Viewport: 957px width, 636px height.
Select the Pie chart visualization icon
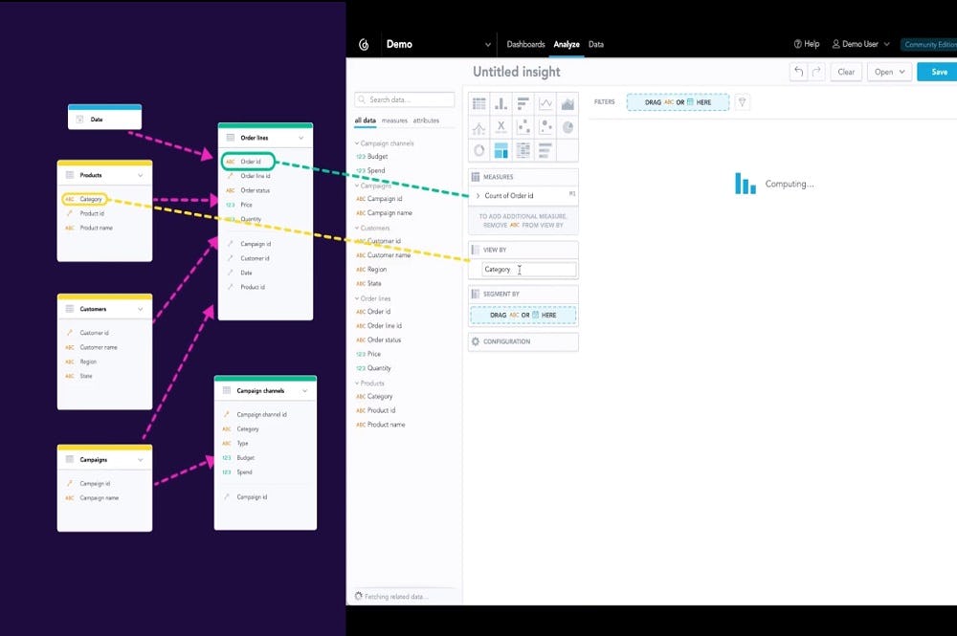(568, 127)
